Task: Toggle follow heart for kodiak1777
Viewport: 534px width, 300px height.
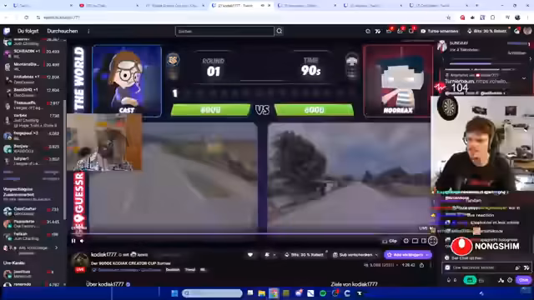Action: pyautogui.click(x=250, y=255)
